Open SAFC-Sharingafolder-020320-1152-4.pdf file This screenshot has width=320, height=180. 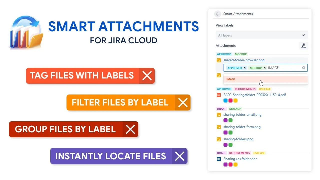(x=255, y=95)
